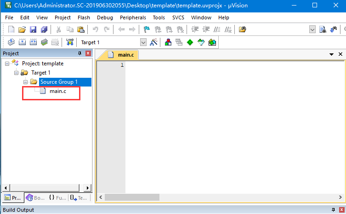Image resolution: width=346 pixels, height=214 pixels.
Task: Insert a bookmark using the flag icon
Action: click(x=147, y=29)
